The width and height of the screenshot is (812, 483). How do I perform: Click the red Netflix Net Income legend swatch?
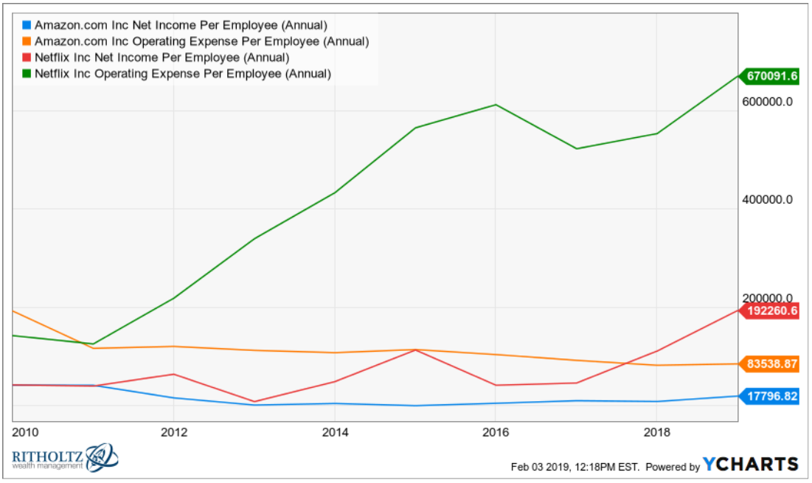click(27, 57)
